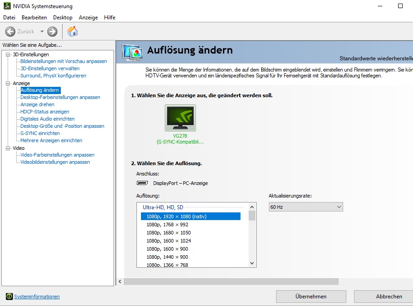413x306 pixels.
Task: Collapse the 3D-Einstellungen tree node
Action: (8, 54)
